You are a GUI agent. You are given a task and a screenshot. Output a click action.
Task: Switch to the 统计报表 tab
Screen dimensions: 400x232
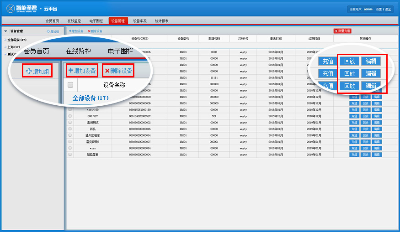point(161,21)
